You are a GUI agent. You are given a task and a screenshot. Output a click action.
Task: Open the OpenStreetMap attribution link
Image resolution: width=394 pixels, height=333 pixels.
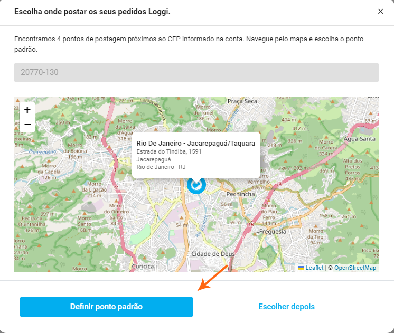(355, 268)
